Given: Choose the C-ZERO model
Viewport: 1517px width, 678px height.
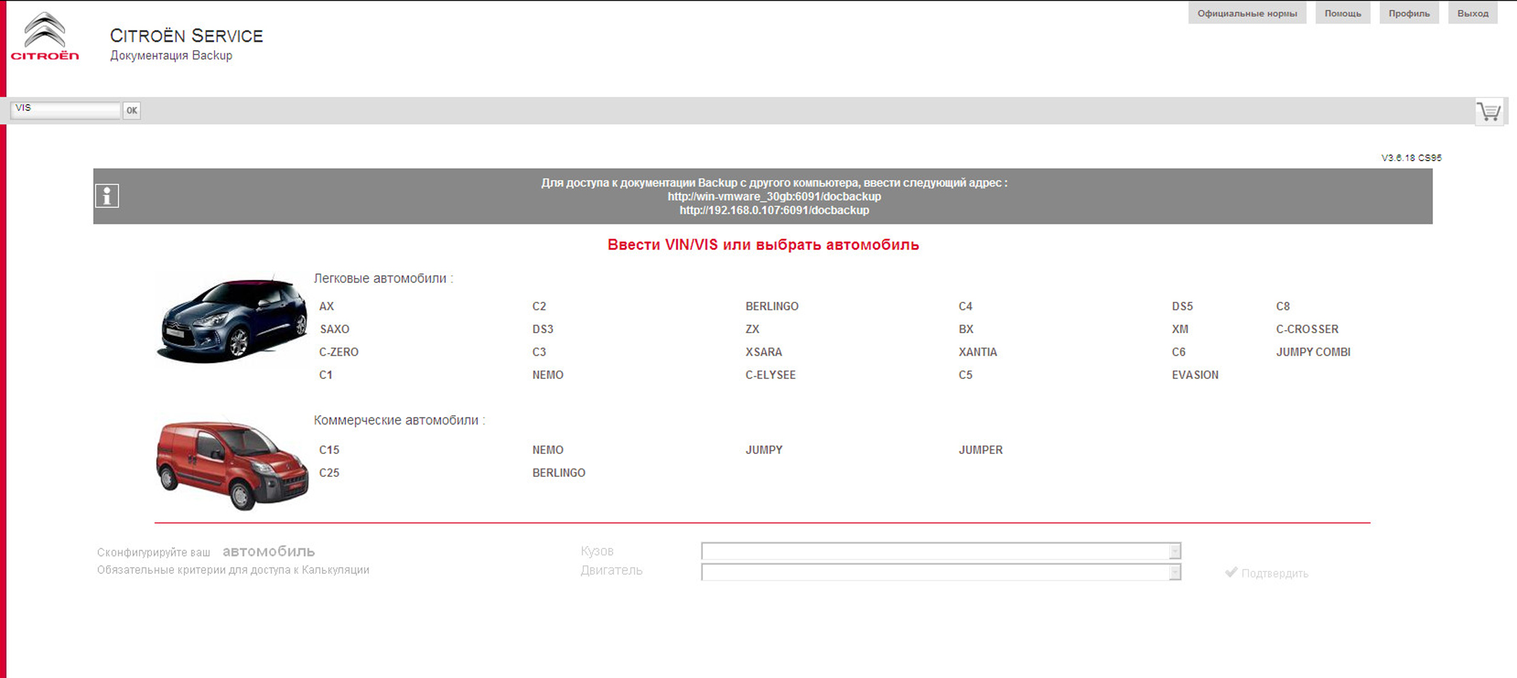Looking at the screenshot, I should pos(339,352).
